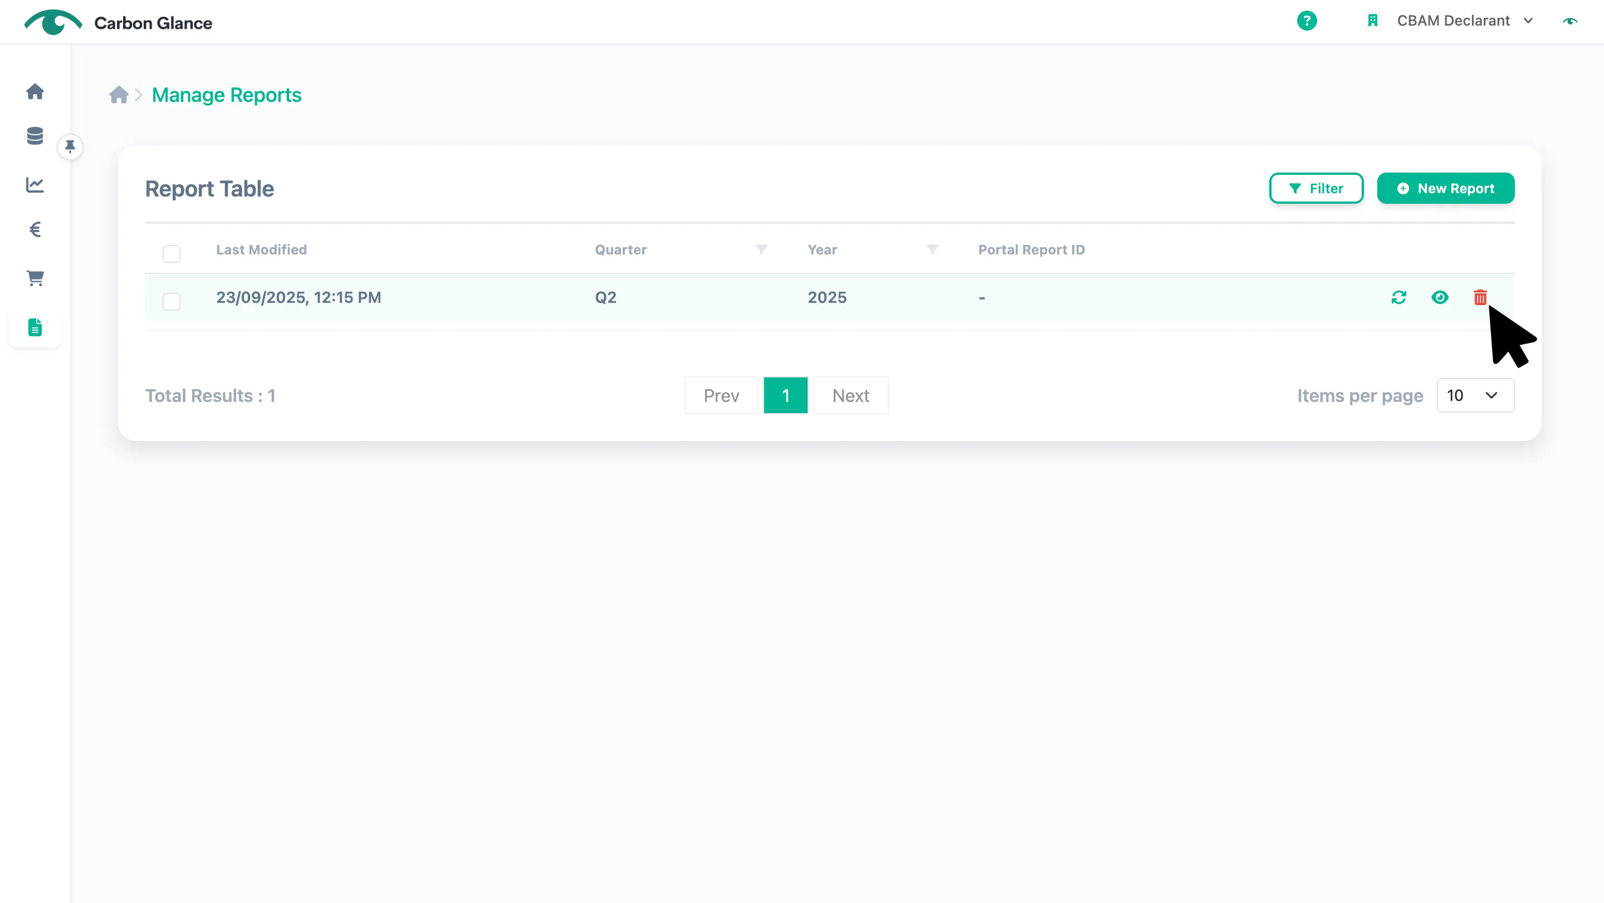Click the small eye icon at the top right
Viewport: 1604px width, 903px height.
coord(1571,21)
